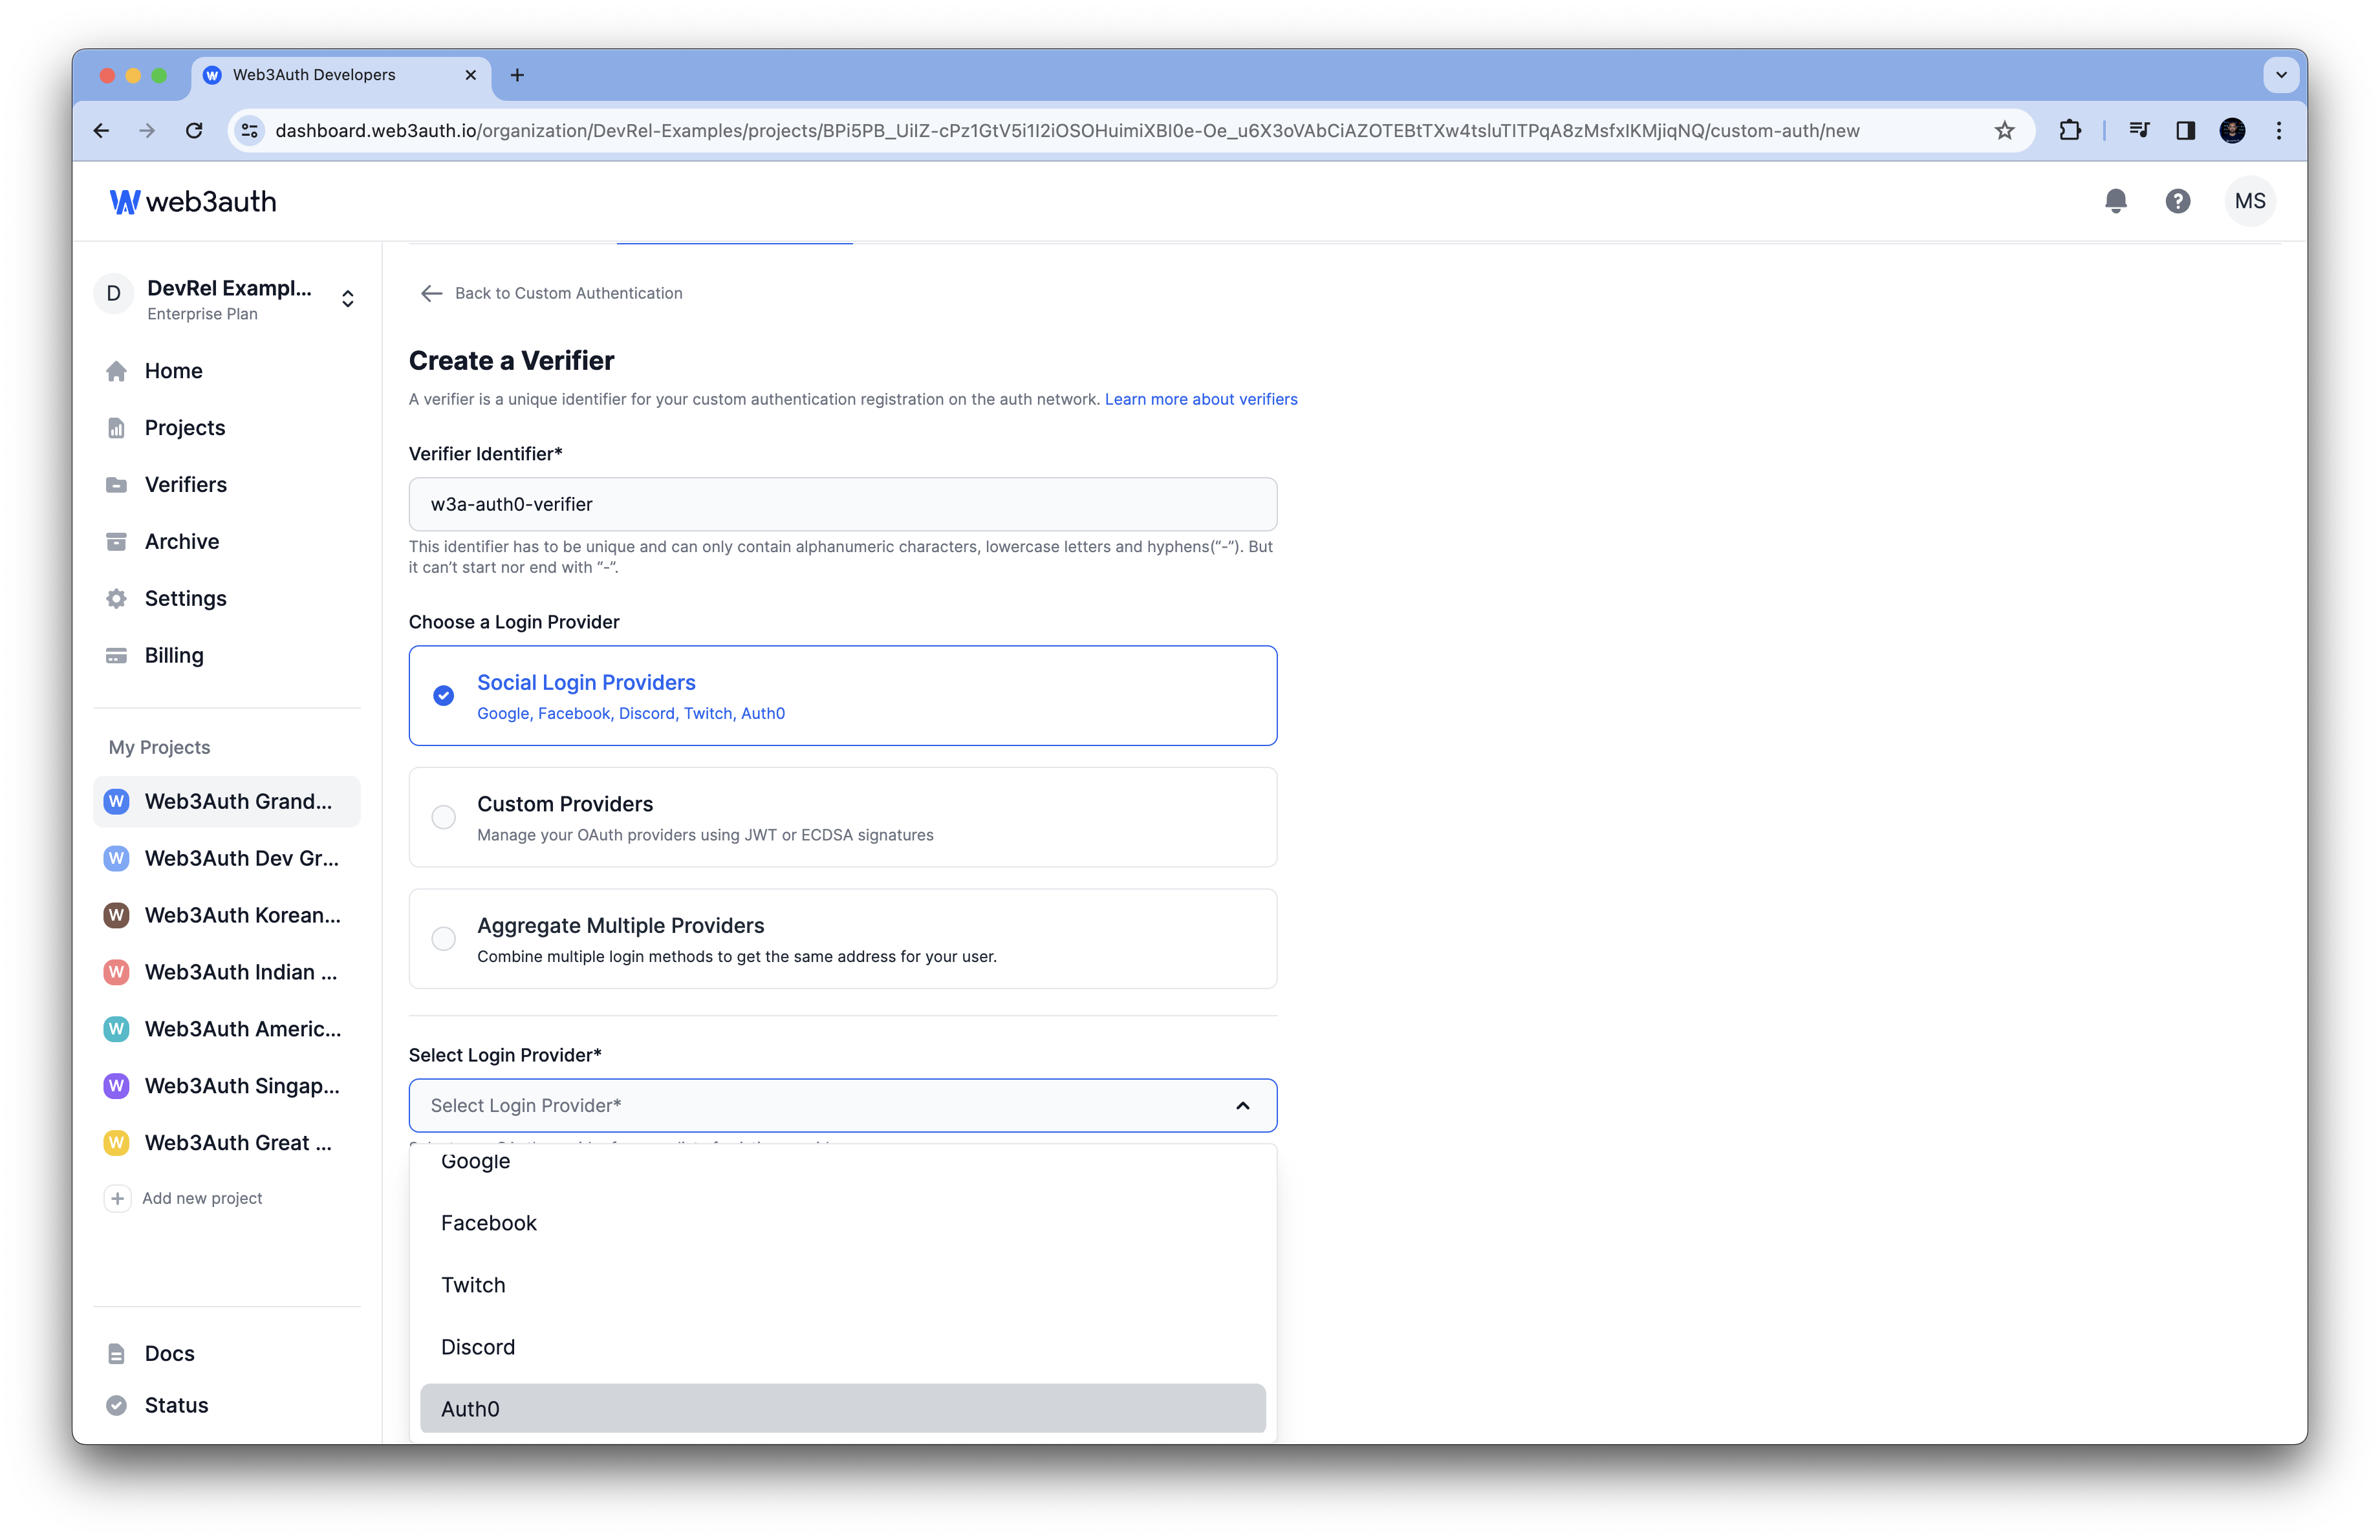Choose Facebook from the provider list

tap(842, 1223)
